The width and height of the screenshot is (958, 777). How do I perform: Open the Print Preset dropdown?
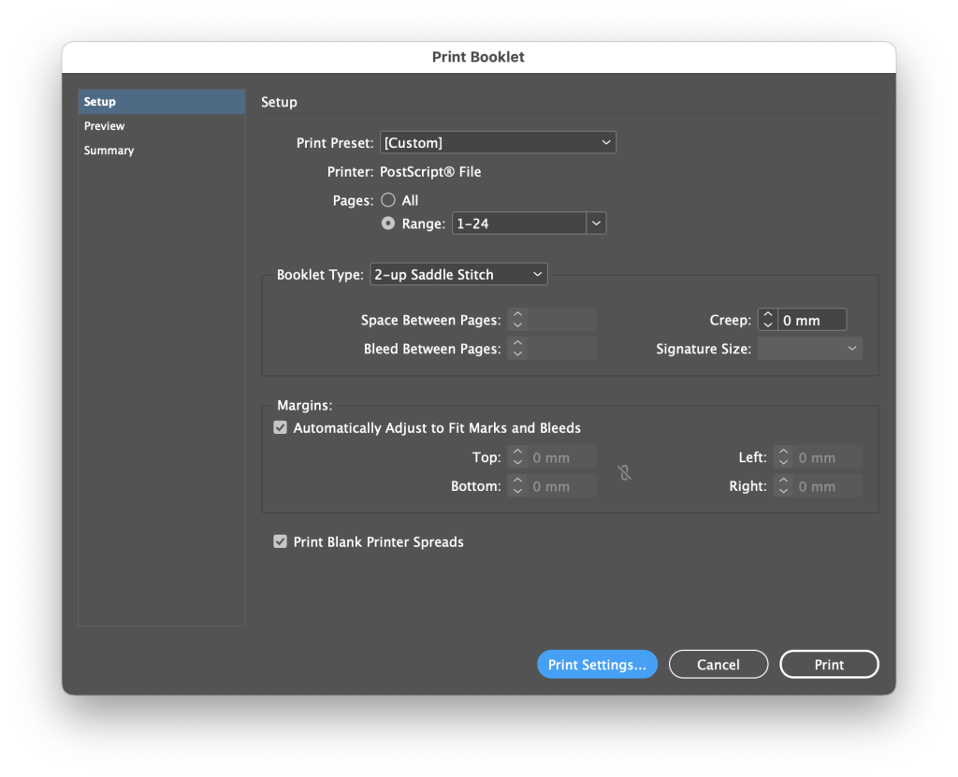coord(498,143)
